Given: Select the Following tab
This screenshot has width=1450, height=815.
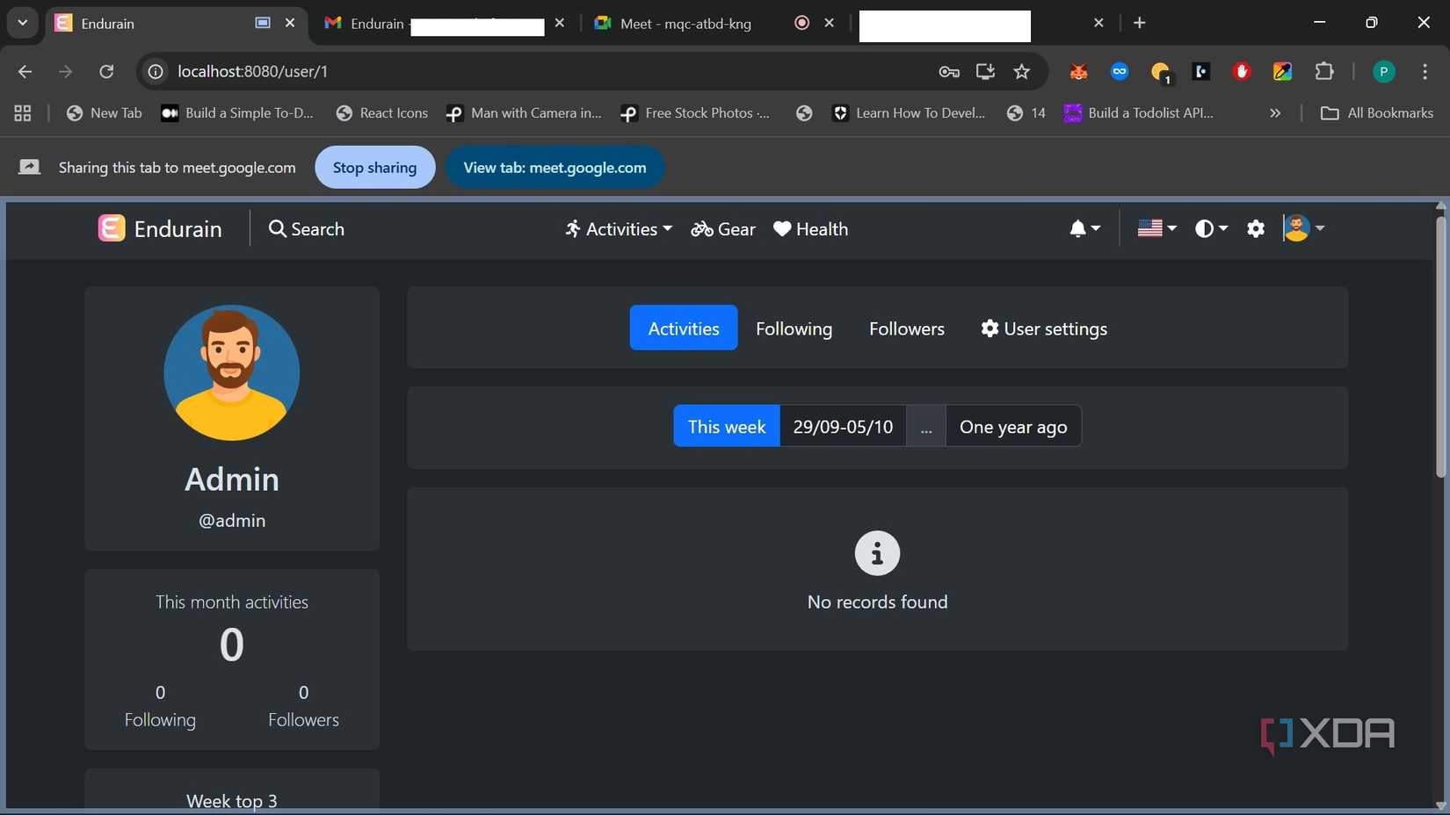Looking at the screenshot, I should (793, 328).
